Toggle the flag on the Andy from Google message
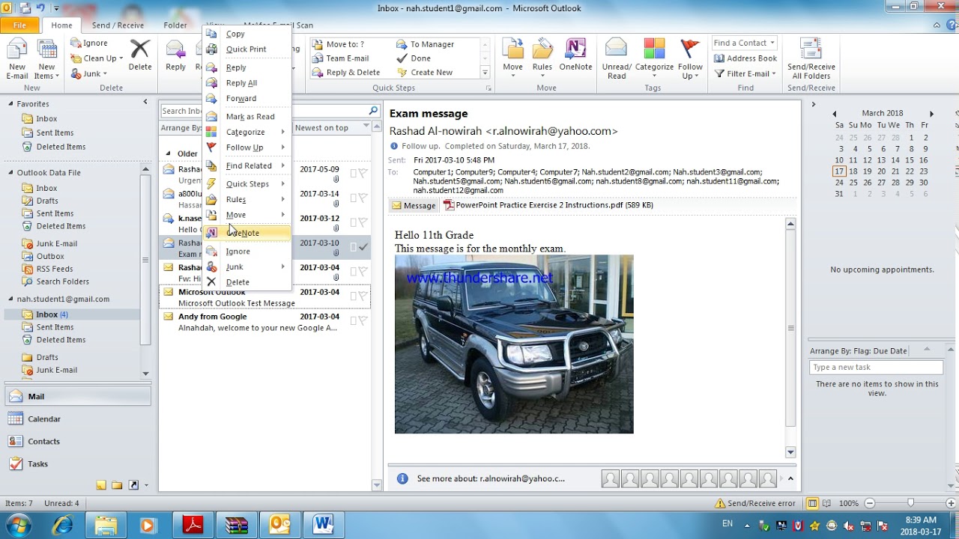Image resolution: width=959 pixels, height=539 pixels. [x=363, y=320]
